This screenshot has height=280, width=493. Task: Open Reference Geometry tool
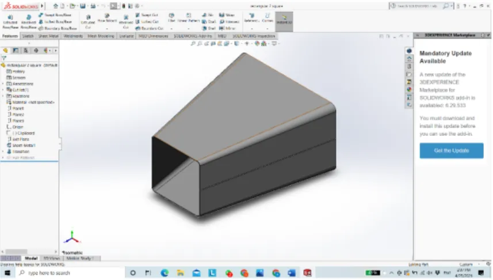[x=252, y=18]
